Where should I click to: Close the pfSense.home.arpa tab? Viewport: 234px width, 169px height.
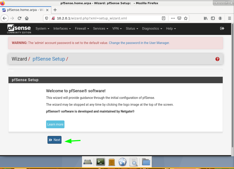point(47,10)
